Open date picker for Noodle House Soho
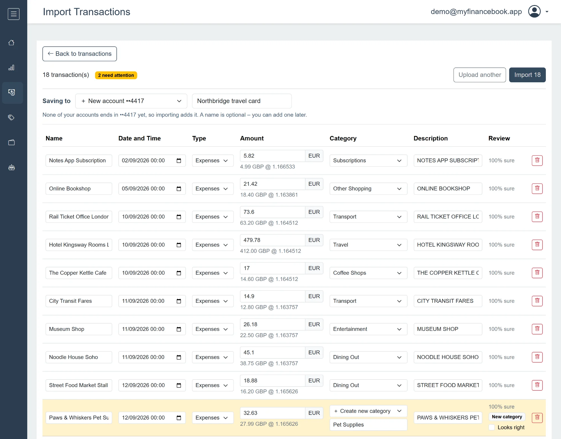The image size is (561, 439). coord(179,357)
